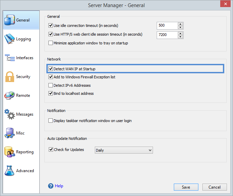Viewport: 233px width, 196px height.
Task: Click the Misc database icon
Action: [x=9, y=133]
